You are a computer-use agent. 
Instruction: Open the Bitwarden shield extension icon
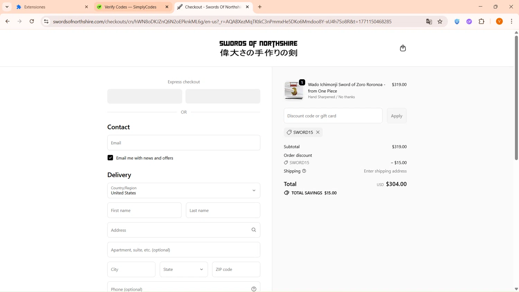457,21
